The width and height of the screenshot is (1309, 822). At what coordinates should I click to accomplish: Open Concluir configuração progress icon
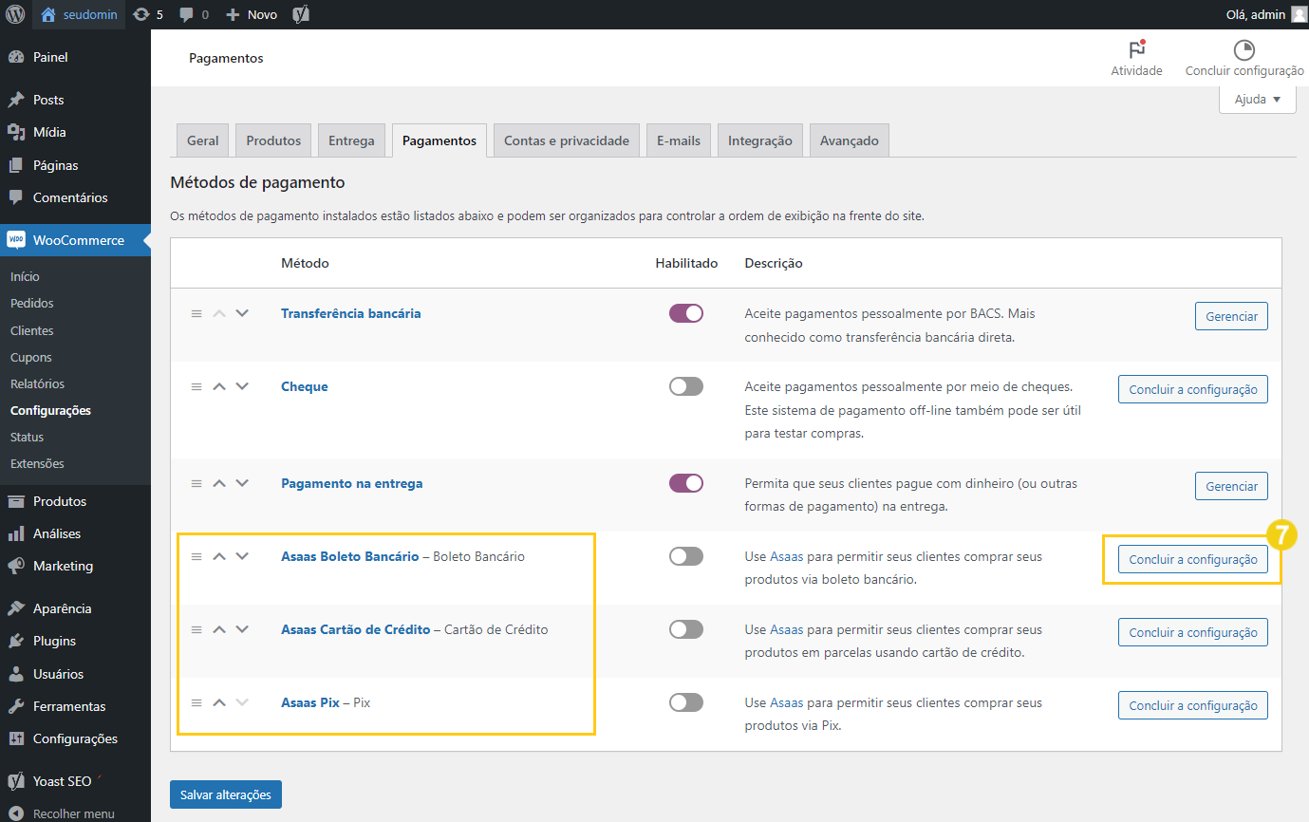tap(1244, 50)
